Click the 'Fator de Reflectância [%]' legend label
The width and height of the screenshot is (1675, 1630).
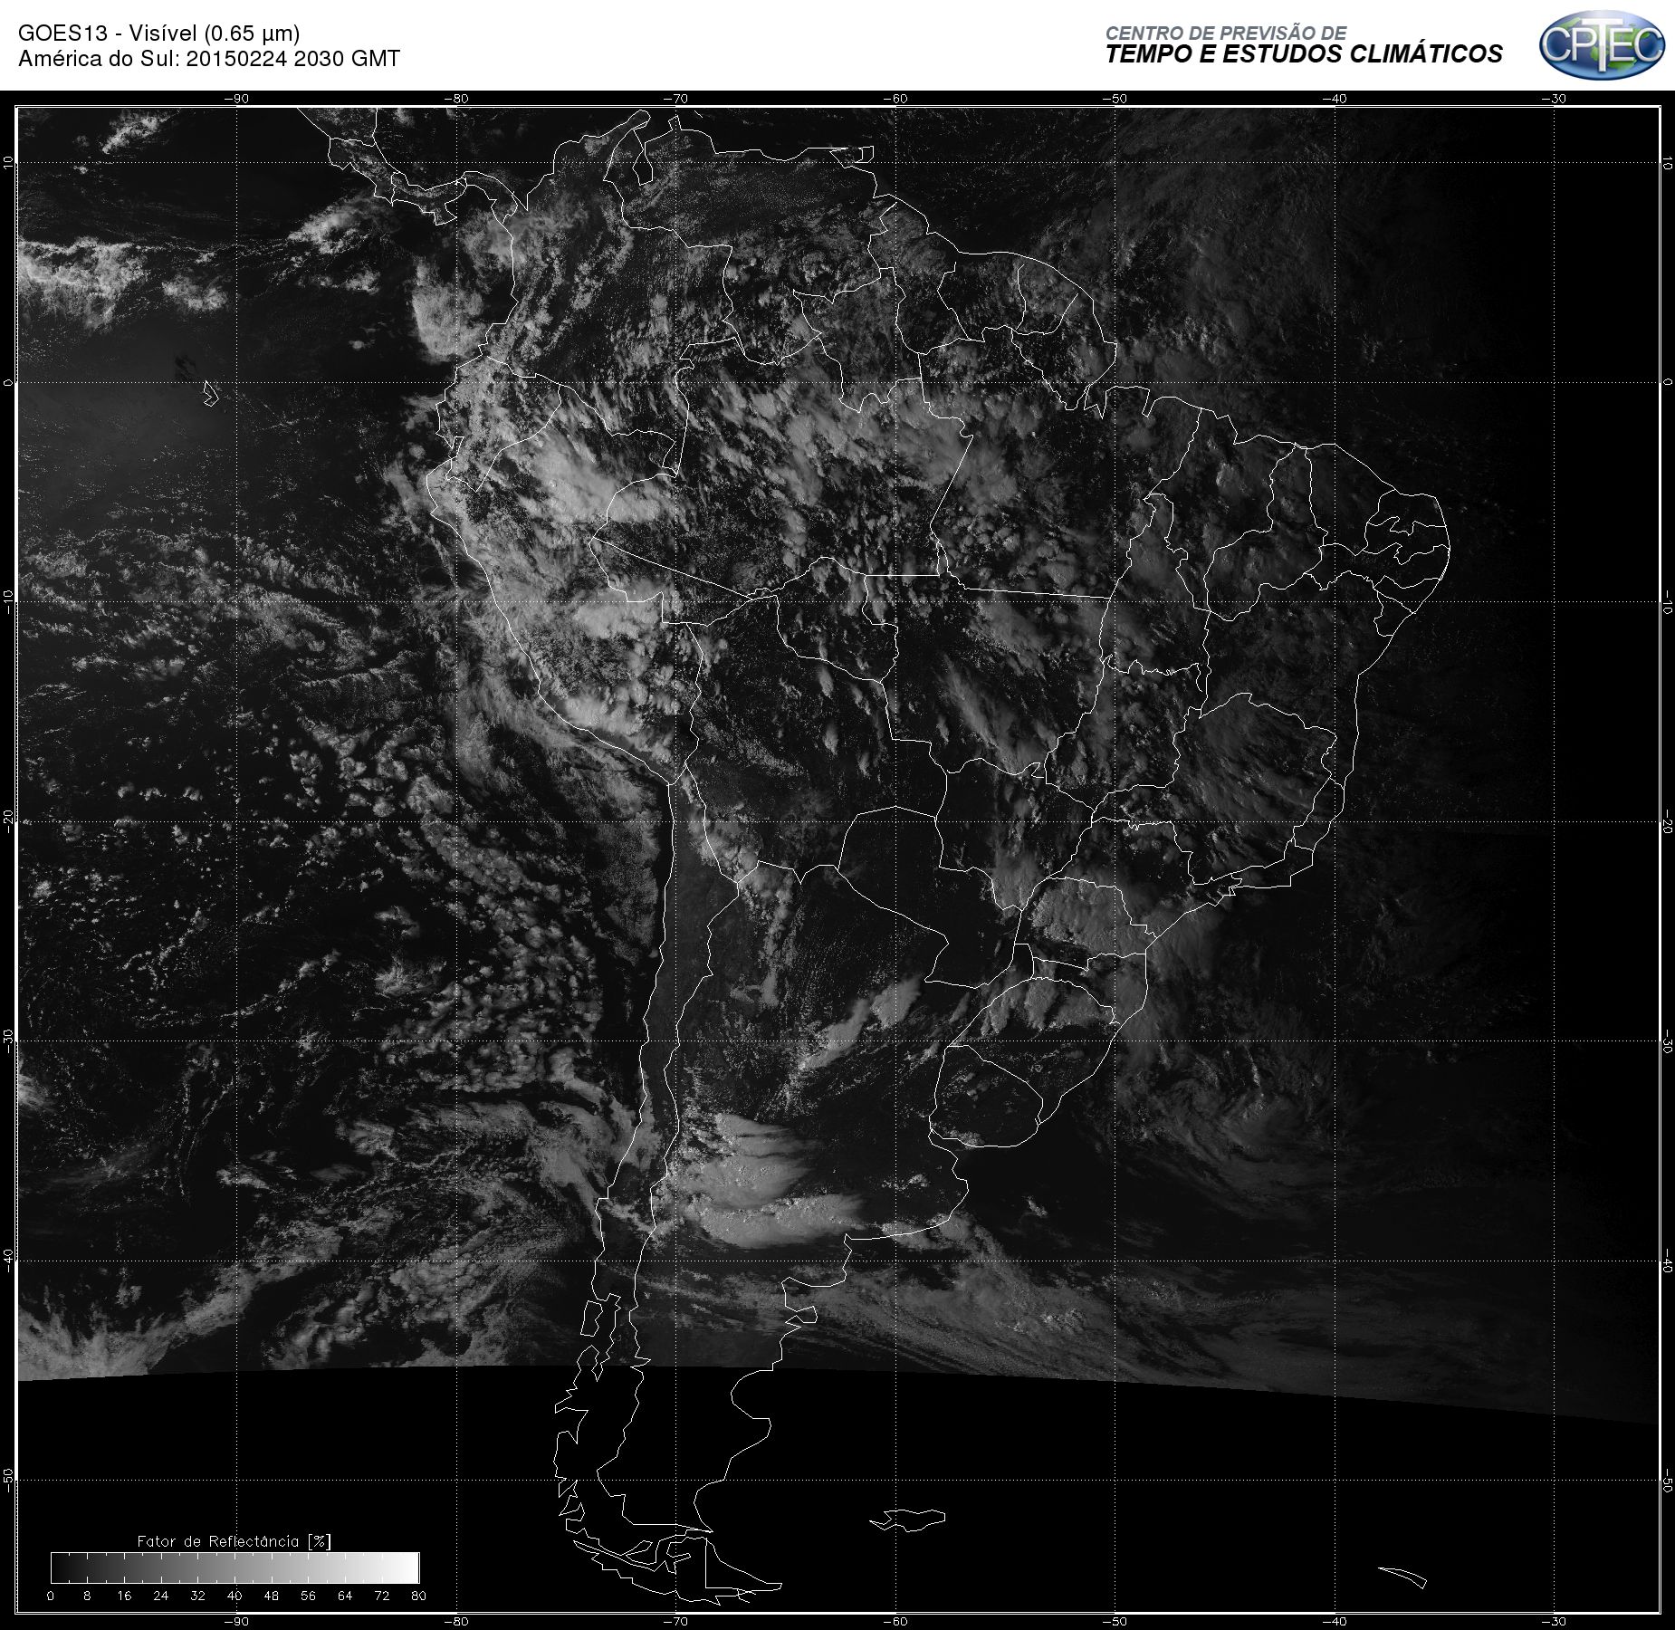pyautogui.click(x=234, y=1540)
